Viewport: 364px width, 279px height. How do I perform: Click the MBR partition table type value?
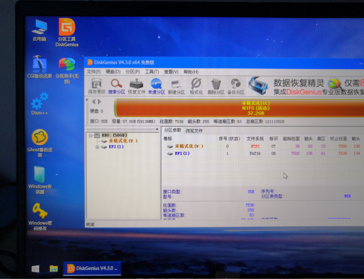[x=347, y=196]
